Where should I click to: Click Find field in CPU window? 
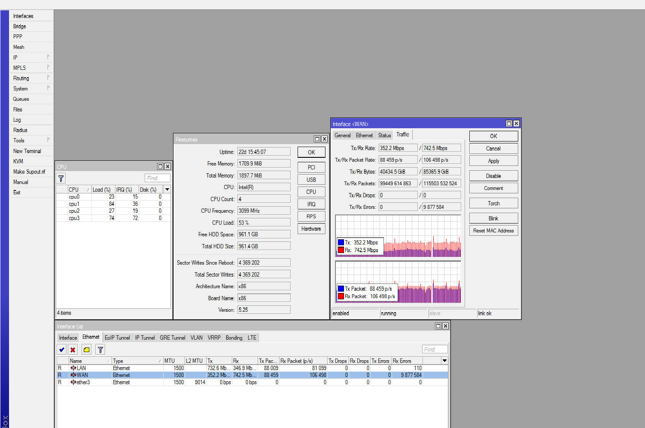157,178
